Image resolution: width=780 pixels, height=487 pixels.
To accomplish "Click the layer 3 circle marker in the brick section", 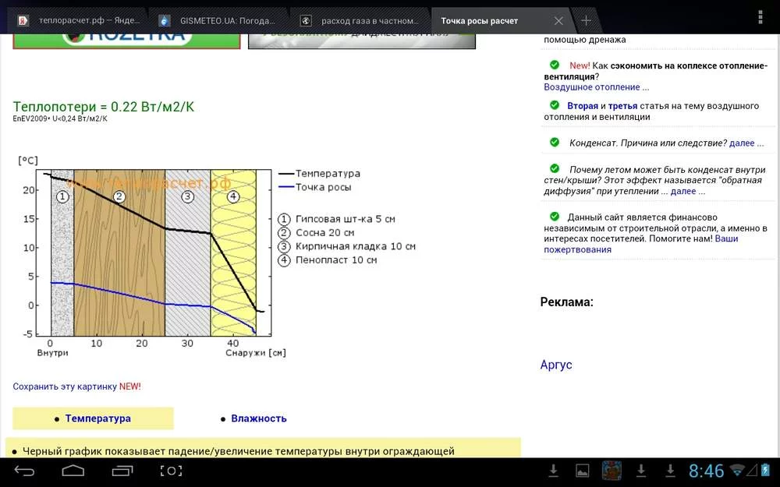I will click(187, 197).
